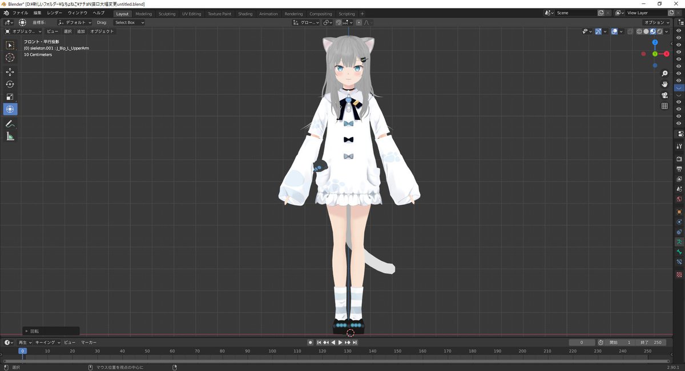Viewport: 685px width, 371px height.
Task: Open the transform orientation dropdown in the header
Action: (x=306, y=22)
